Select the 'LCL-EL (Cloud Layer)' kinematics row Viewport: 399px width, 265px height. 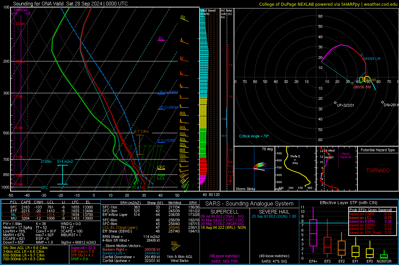151,227
